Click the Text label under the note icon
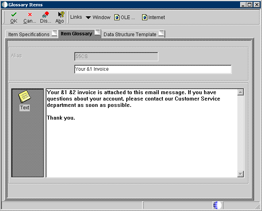 [x=25, y=108]
